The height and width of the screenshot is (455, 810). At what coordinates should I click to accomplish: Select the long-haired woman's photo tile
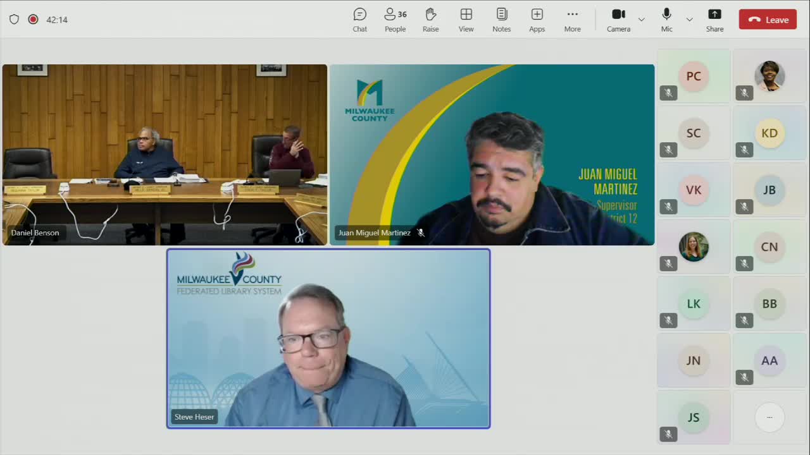tap(694, 246)
